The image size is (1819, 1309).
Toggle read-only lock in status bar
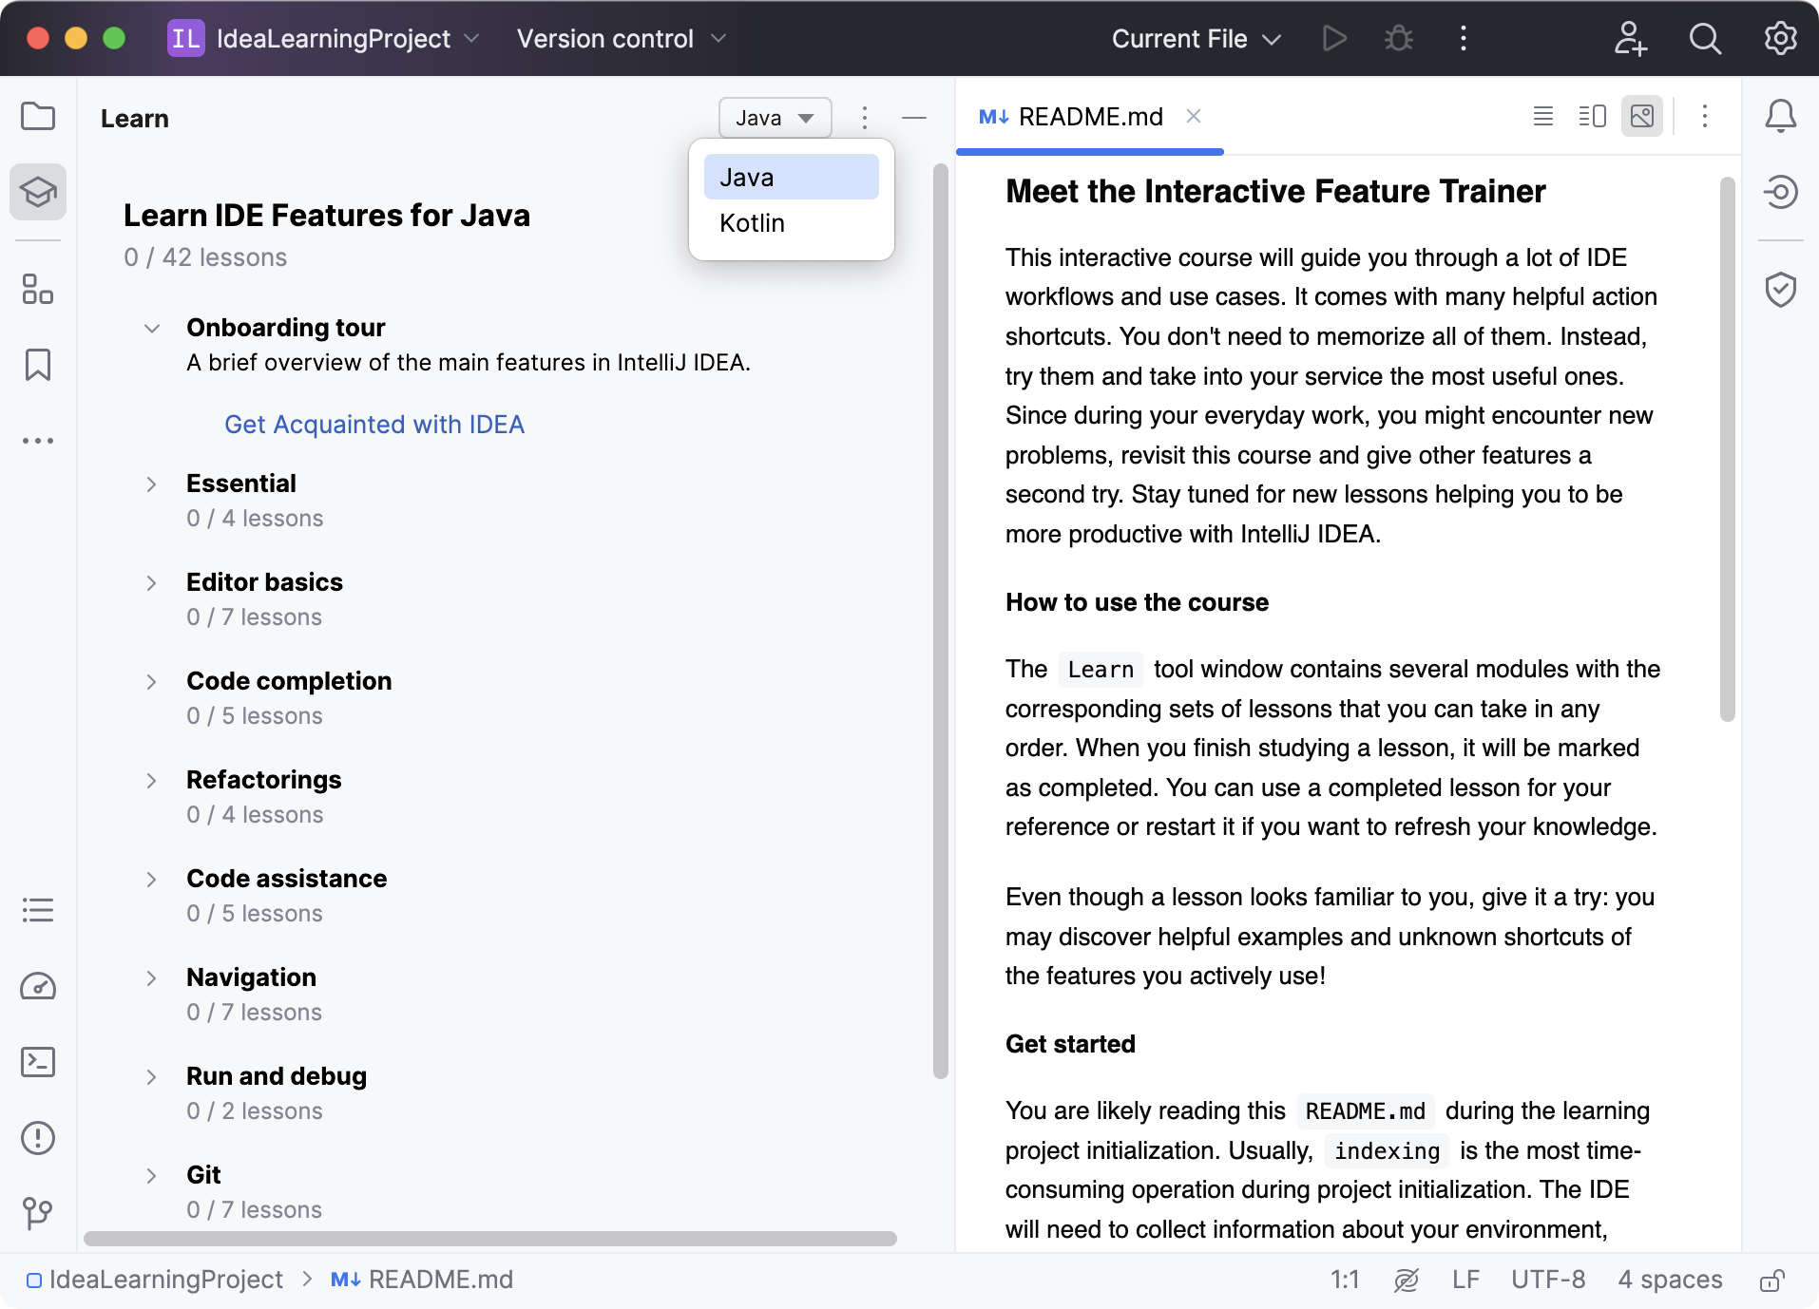(1771, 1281)
